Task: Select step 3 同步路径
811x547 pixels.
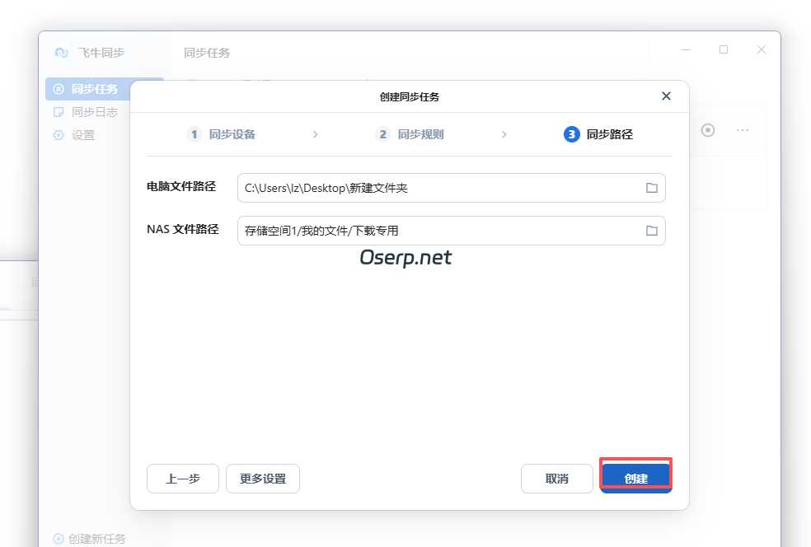Action: point(600,133)
